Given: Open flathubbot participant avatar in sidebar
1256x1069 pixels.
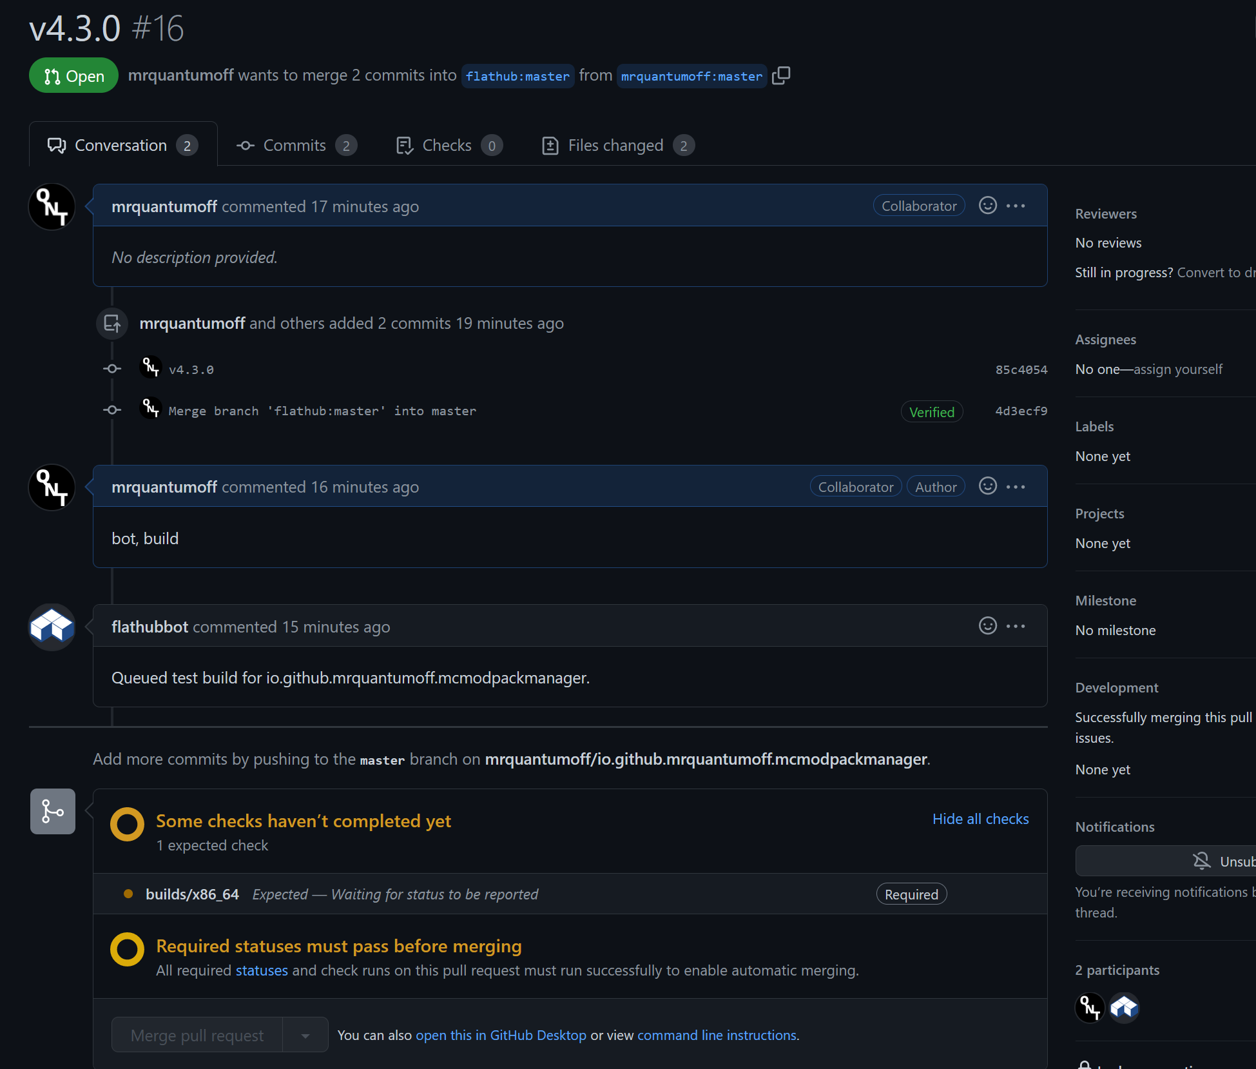Looking at the screenshot, I should [1124, 1007].
